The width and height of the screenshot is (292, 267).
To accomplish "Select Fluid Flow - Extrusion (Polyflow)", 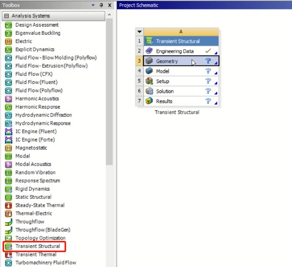I will tap(52, 66).
